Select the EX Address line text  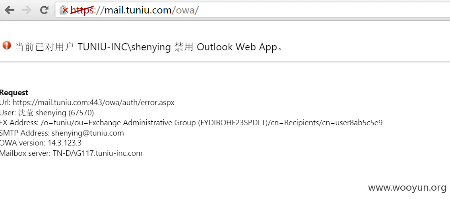[191, 123]
